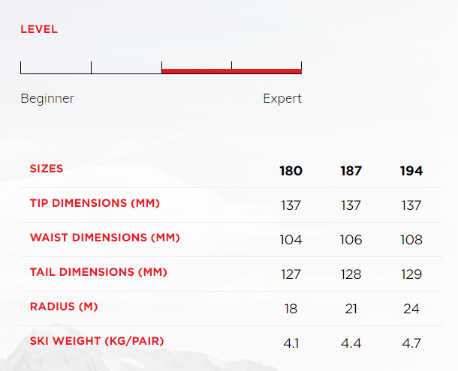Select the 187 size column header
The width and height of the screenshot is (458, 371).
tap(351, 171)
